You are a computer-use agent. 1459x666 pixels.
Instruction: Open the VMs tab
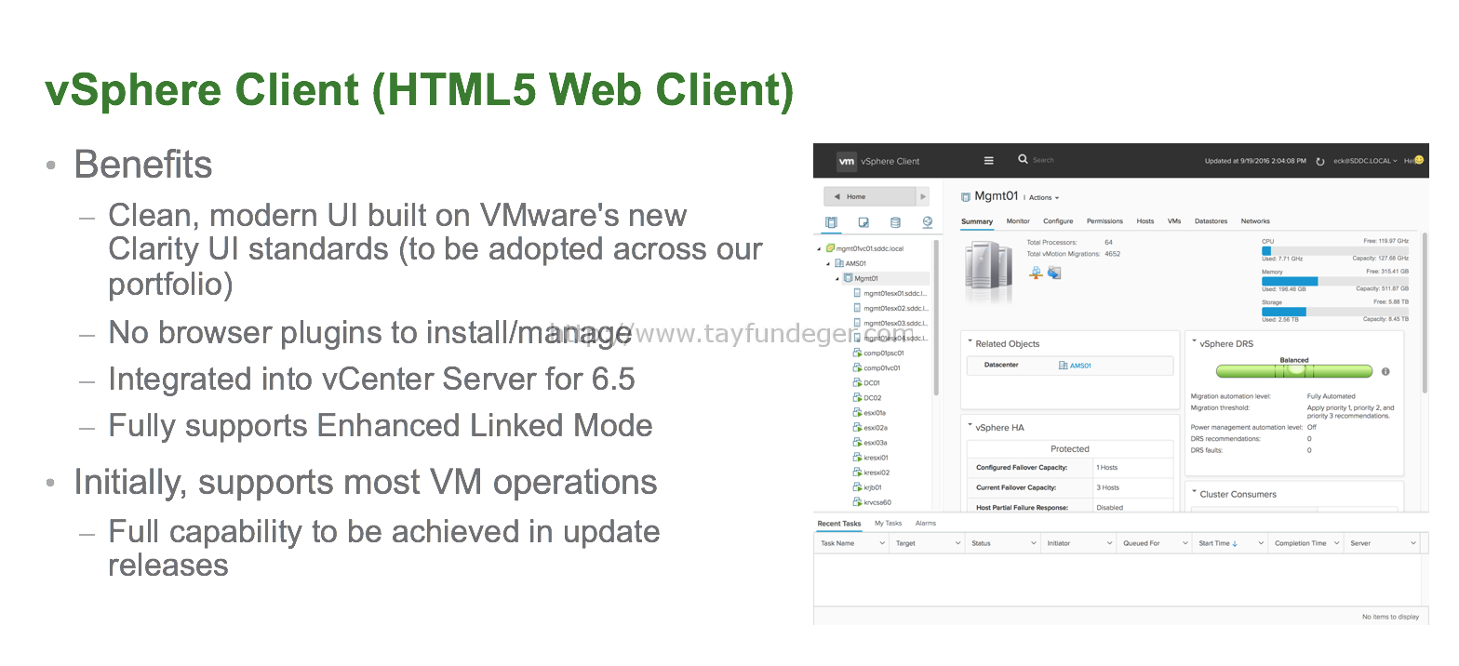1174,221
